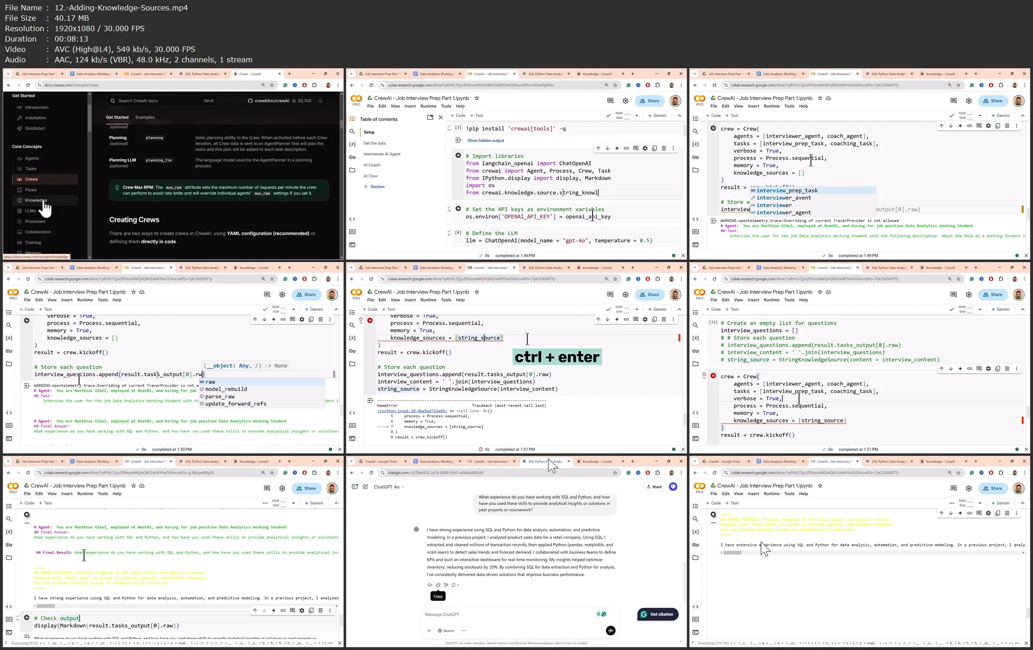The height and width of the screenshot is (650, 1033).
Task: Click the Gemini sparkle icon on Import libraries cell toolbar
Action: pos(617,148)
